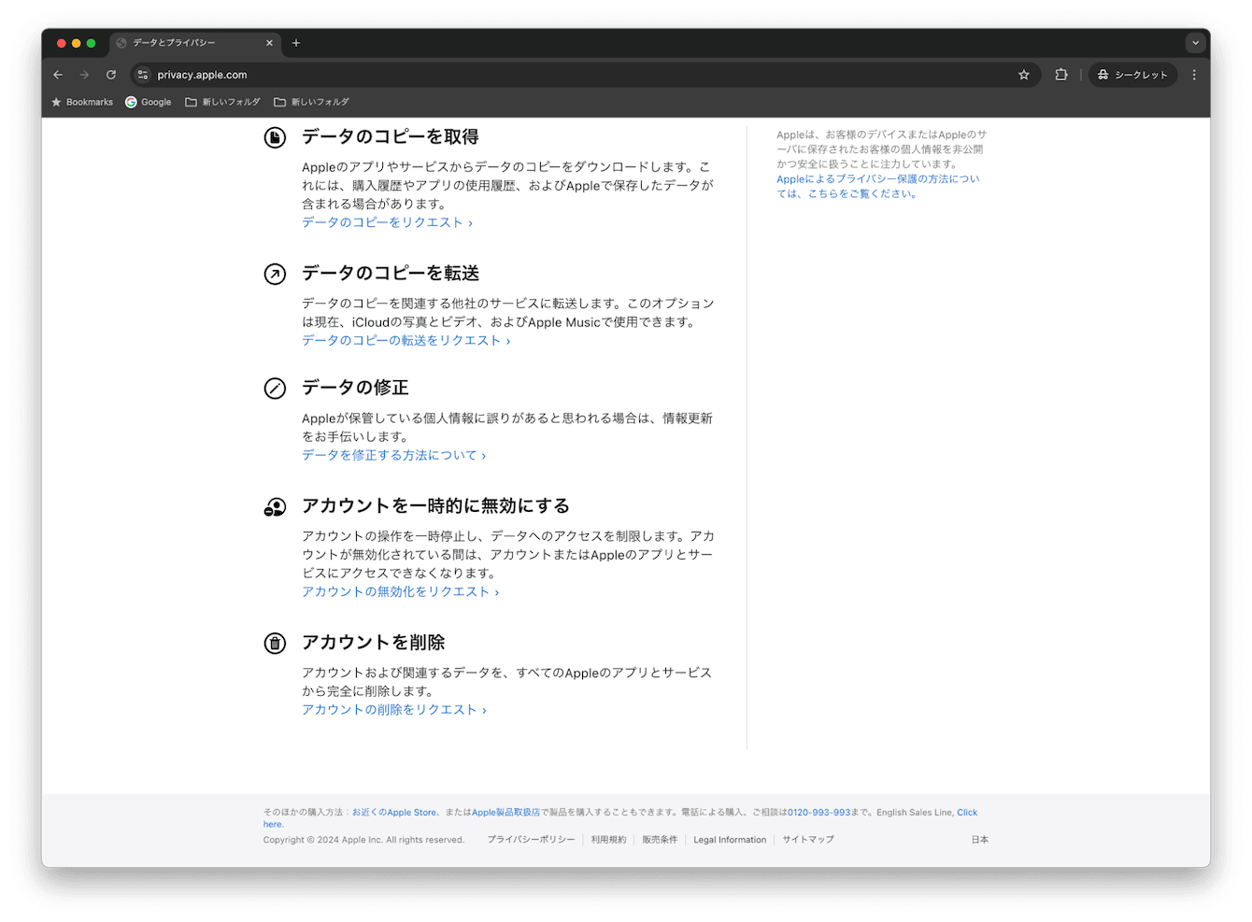Screen dimensions: 1252x922
Task: Open a new tab with plus button
Action: 296,43
